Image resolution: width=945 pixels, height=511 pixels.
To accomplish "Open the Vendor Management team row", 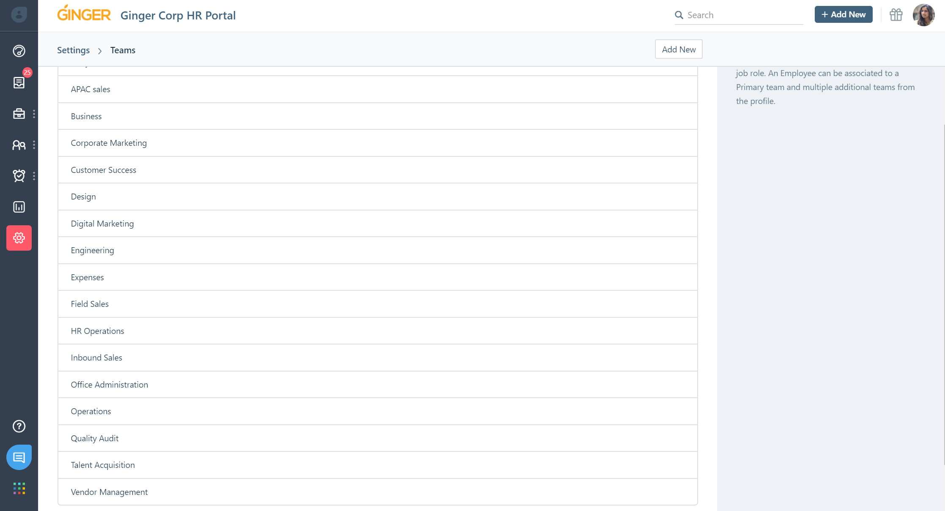I will click(378, 492).
